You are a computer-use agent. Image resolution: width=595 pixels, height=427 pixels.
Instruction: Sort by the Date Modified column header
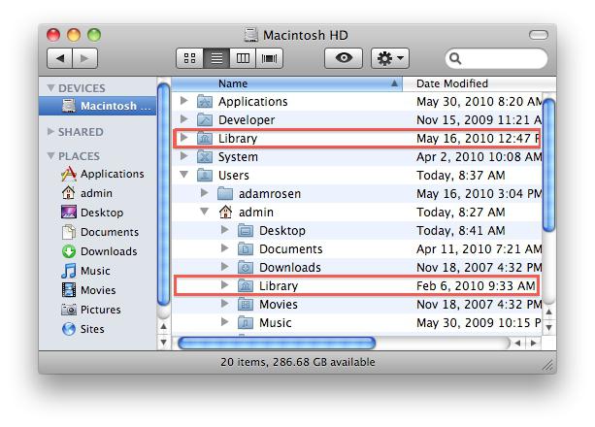pyautogui.click(x=479, y=83)
